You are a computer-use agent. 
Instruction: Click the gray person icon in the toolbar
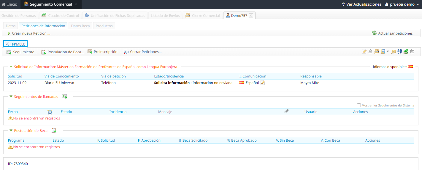tap(370, 51)
